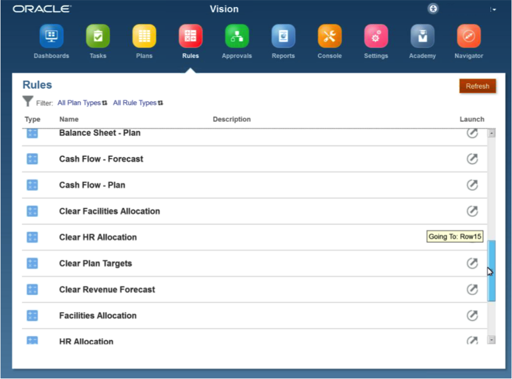Expand the All Plan Types filter
Image resolution: width=512 pixels, height=379 pixels.
(x=82, y=103)
